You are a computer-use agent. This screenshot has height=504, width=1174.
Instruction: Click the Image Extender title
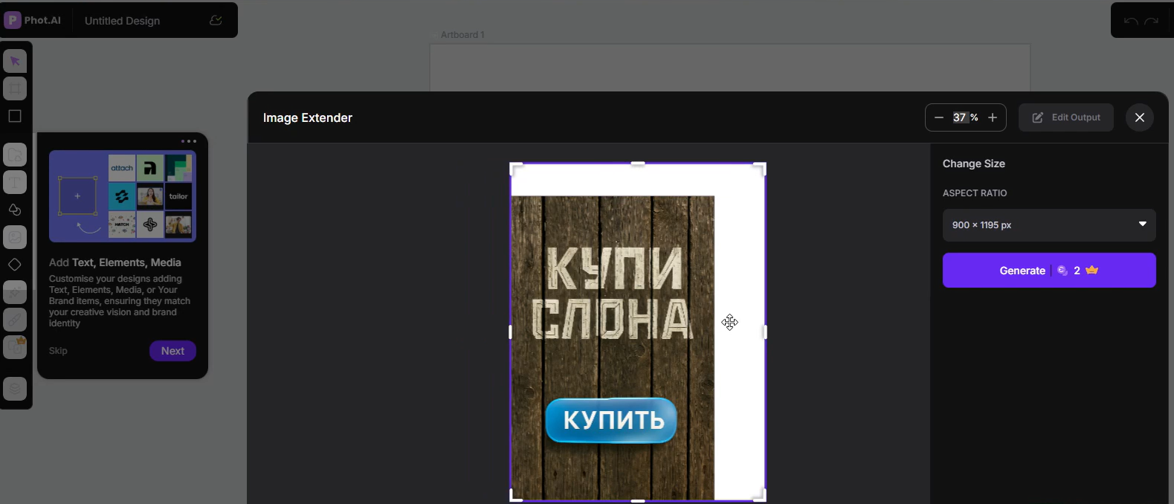point(307,117)
